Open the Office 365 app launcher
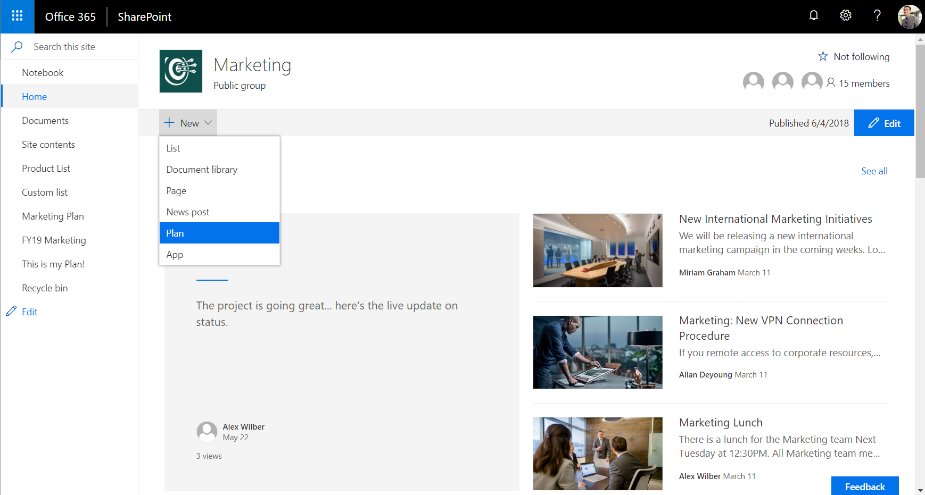 coord(16,16)
